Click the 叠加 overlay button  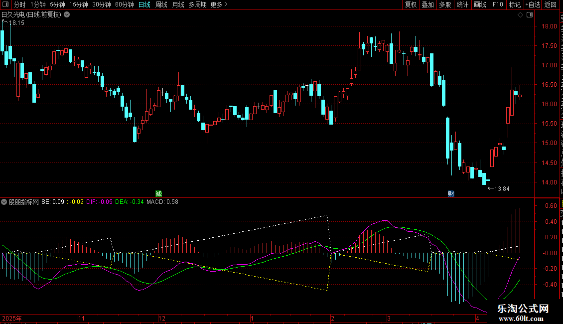(x=427, y=4)
